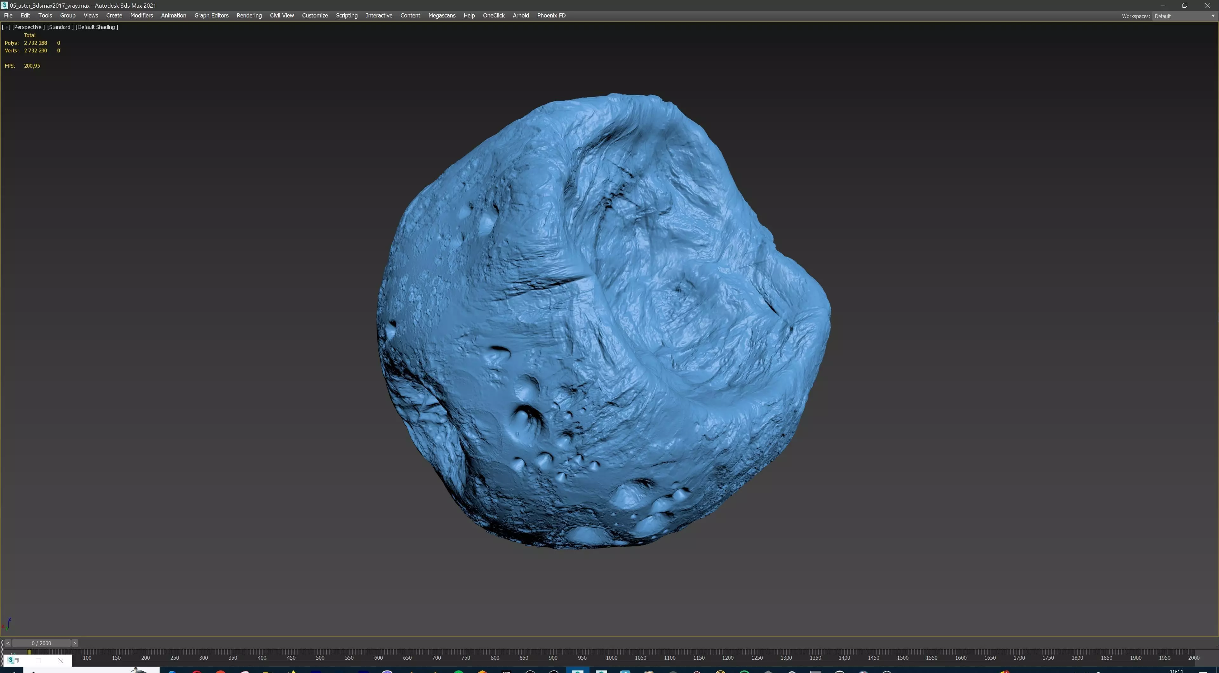Click the next frame arrow on time slider

[74, 643]
